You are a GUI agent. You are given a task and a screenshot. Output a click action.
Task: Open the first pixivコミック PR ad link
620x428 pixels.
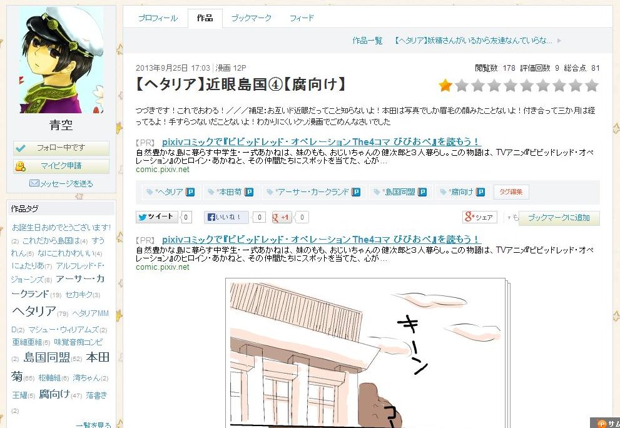coord(321,141)
